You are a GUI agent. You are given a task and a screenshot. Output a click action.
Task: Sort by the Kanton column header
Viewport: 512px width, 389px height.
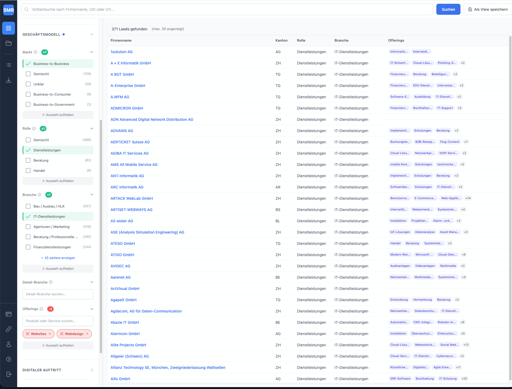point(281,40)
